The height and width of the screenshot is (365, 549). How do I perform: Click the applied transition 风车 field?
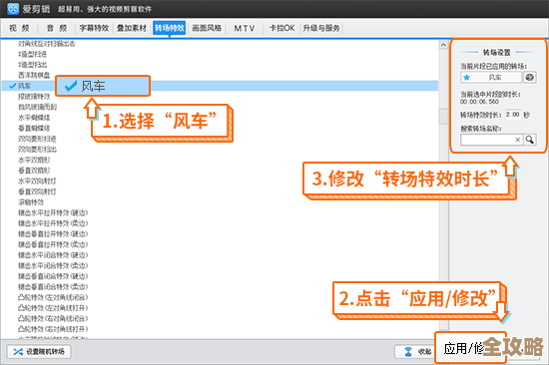pos(491,78)
